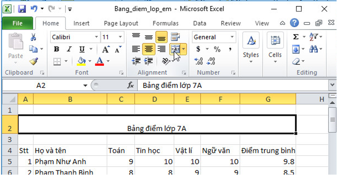The height and width of the screenshot is (176, 337).
Task: Open the Review tab
Action: click(231, 23)
